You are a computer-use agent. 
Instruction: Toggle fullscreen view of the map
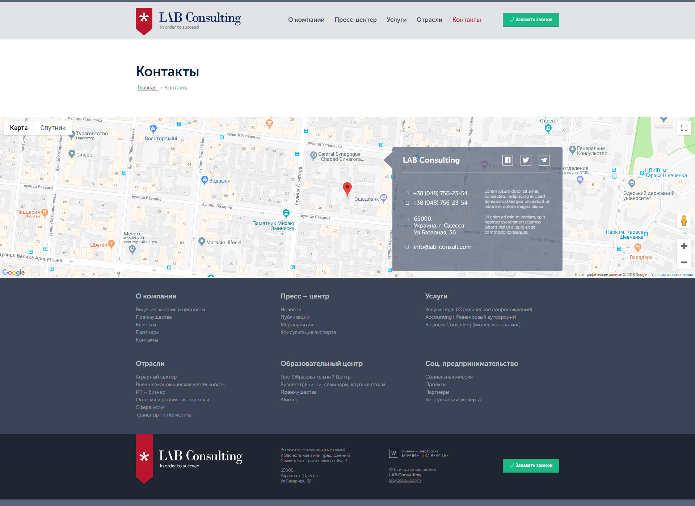coord(684,128)
